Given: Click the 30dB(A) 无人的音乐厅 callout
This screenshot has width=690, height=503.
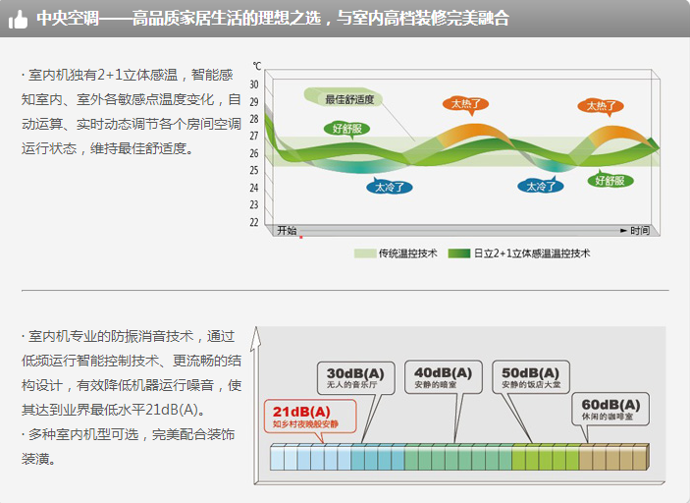Looking at the screenshot, I should tap(355, 378).
